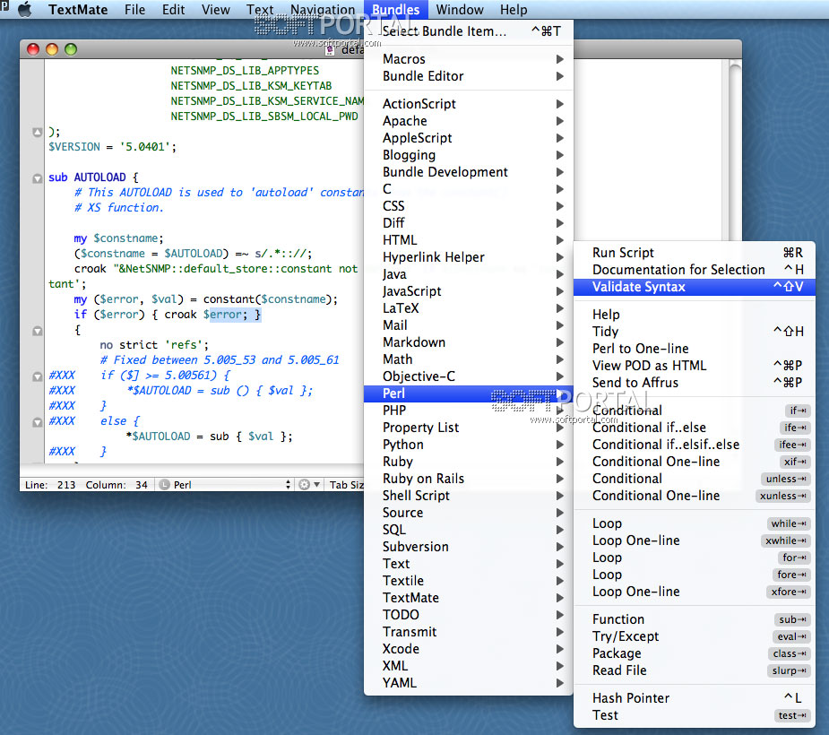Expand the Macros submenu

click(x=469, y=58)
